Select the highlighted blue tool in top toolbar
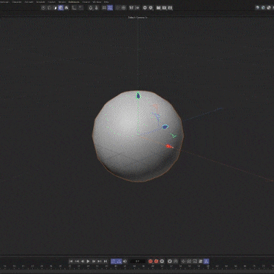The width and height of the screenshot is (274, 274). (61, 8)
